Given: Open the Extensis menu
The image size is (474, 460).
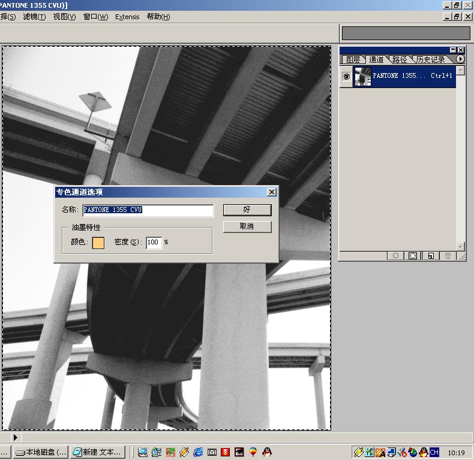Looking at the screenshot, I should coord(127,17).
